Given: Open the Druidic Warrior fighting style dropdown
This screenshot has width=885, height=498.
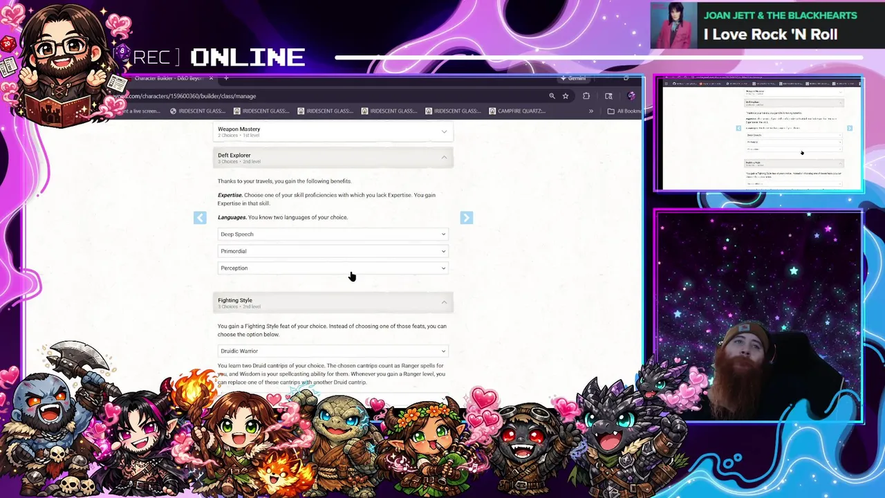Looking at the screenshot, I should [333, 351].
